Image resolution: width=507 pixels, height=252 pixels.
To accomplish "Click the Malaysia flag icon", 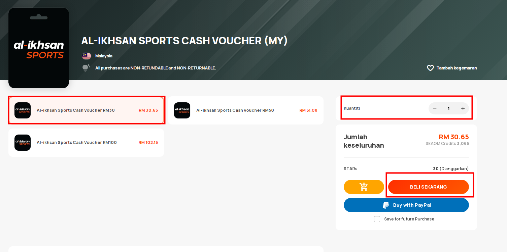I will tap(87, 56).
